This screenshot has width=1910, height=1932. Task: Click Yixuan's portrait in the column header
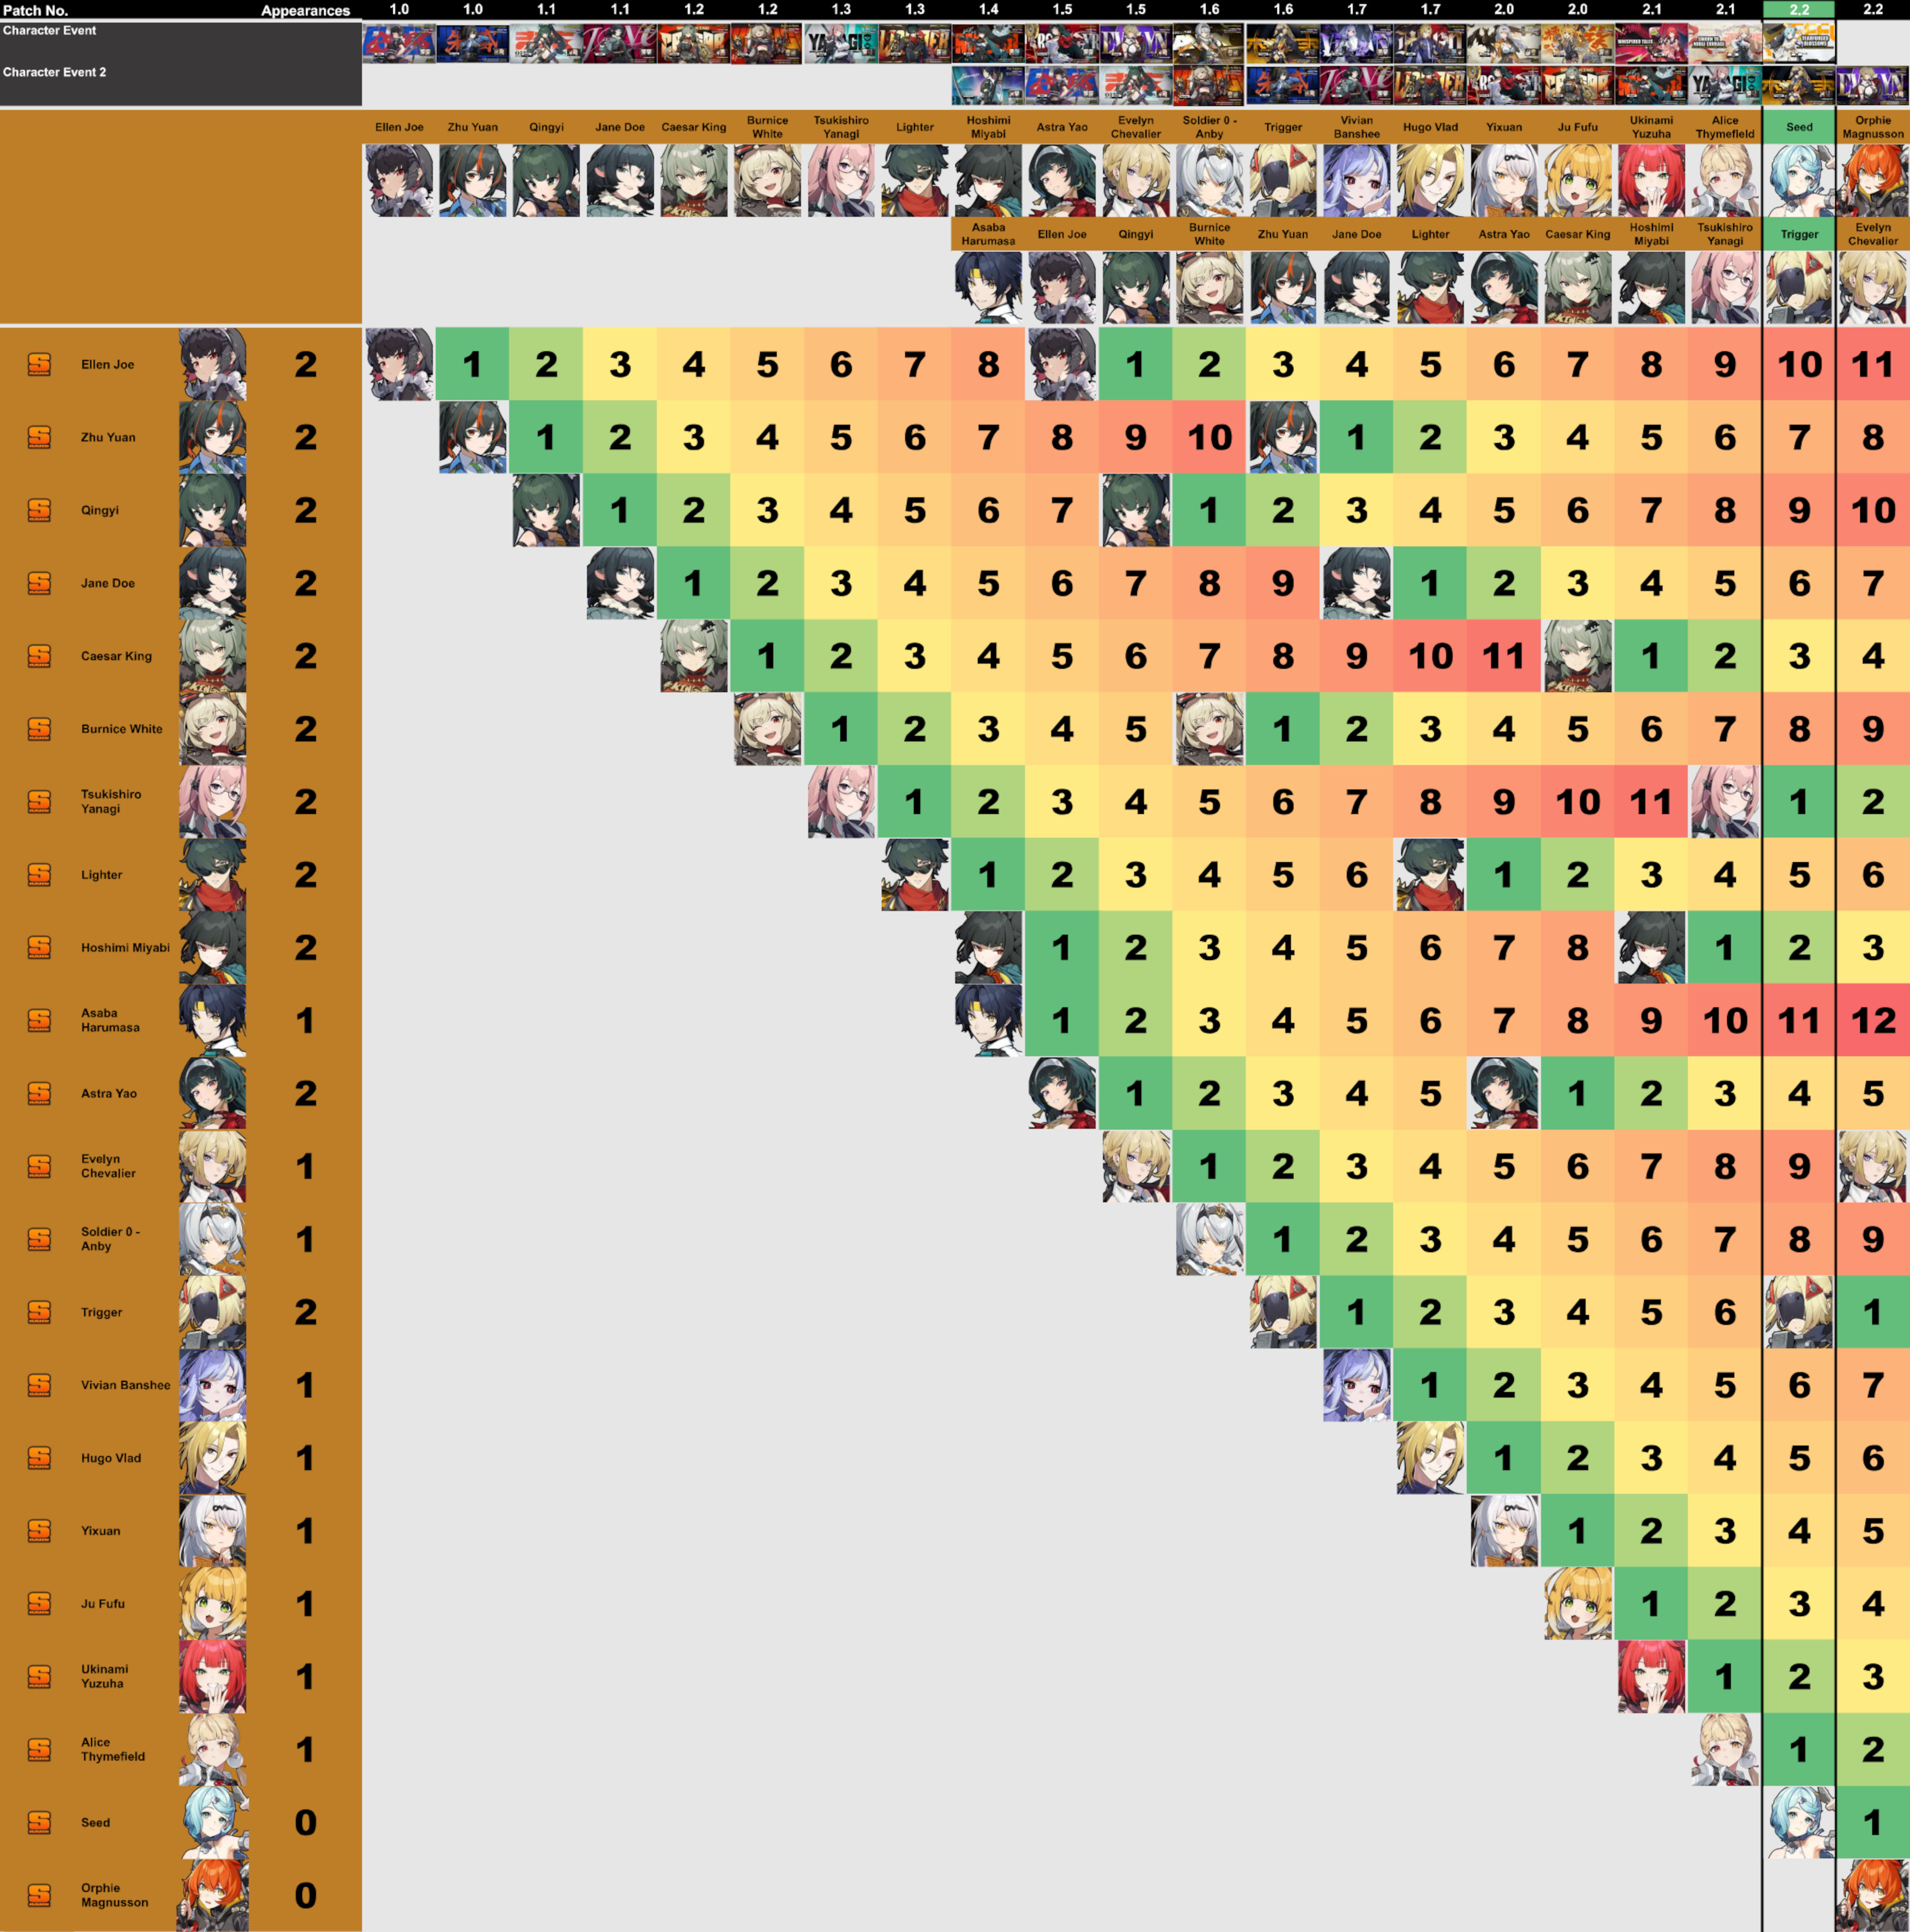click(1504, 181)
